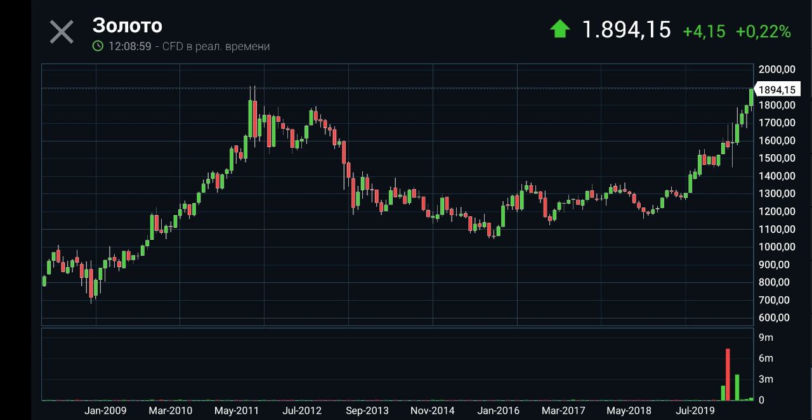Click the Jan-2016 date axis label
Image resolution: width=812 pixels, height=420 pixels.
[498, 410]
